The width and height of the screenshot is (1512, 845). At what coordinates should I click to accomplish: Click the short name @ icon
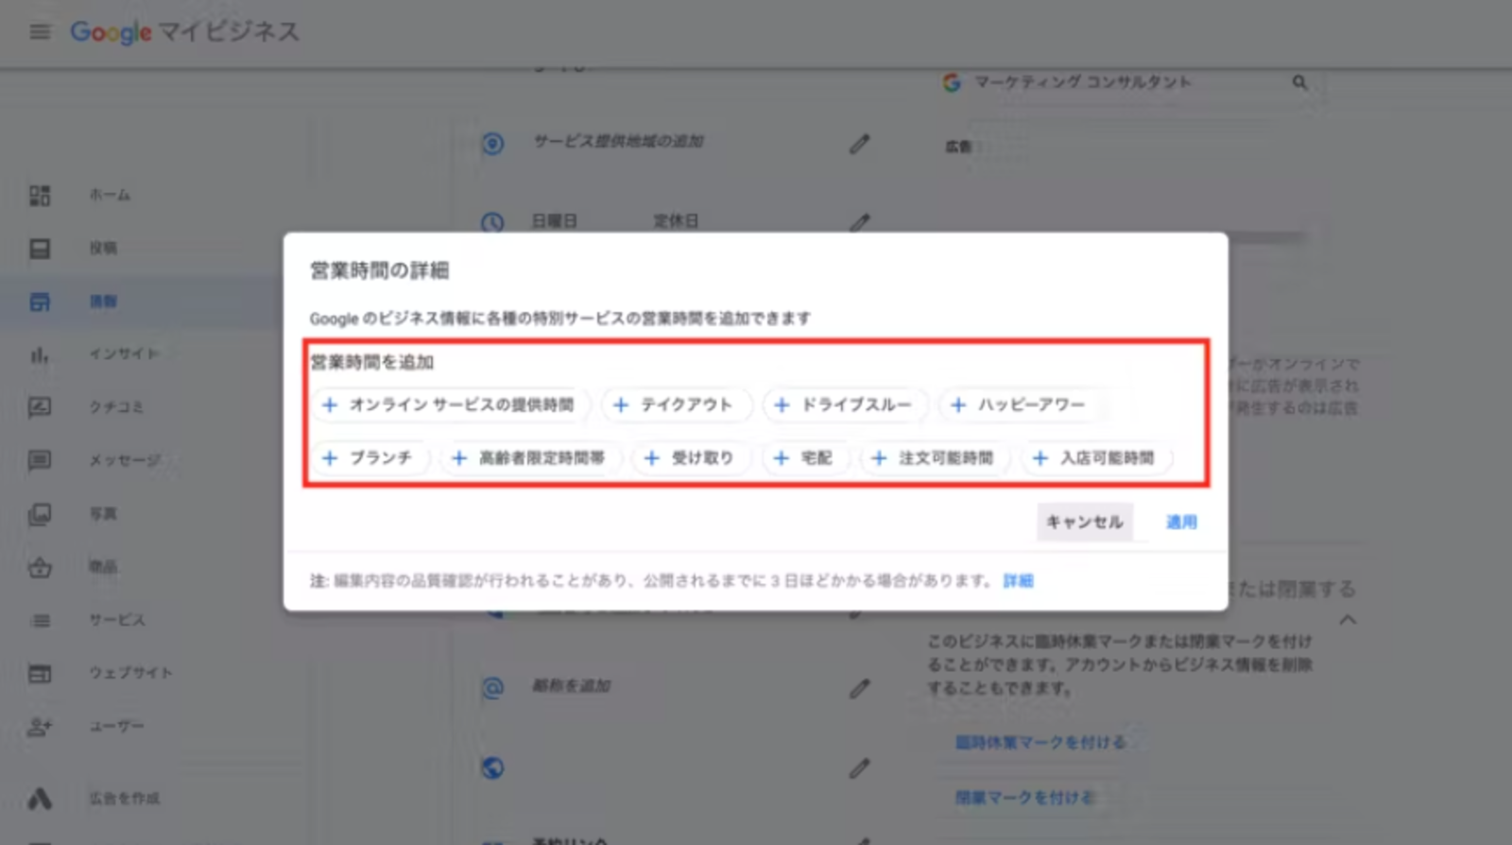[492, 688]
